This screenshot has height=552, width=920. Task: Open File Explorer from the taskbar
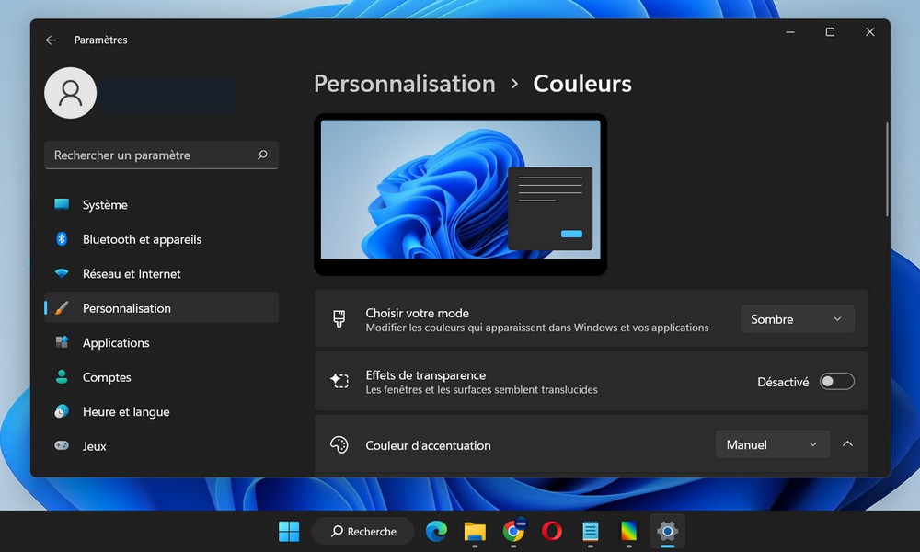pyautogui.click(x=475, y=532)
